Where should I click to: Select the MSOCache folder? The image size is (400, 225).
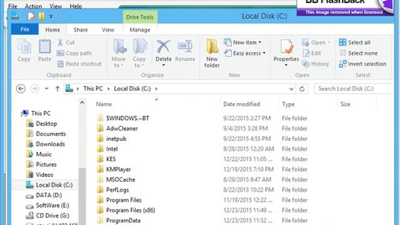click(121, 179)
